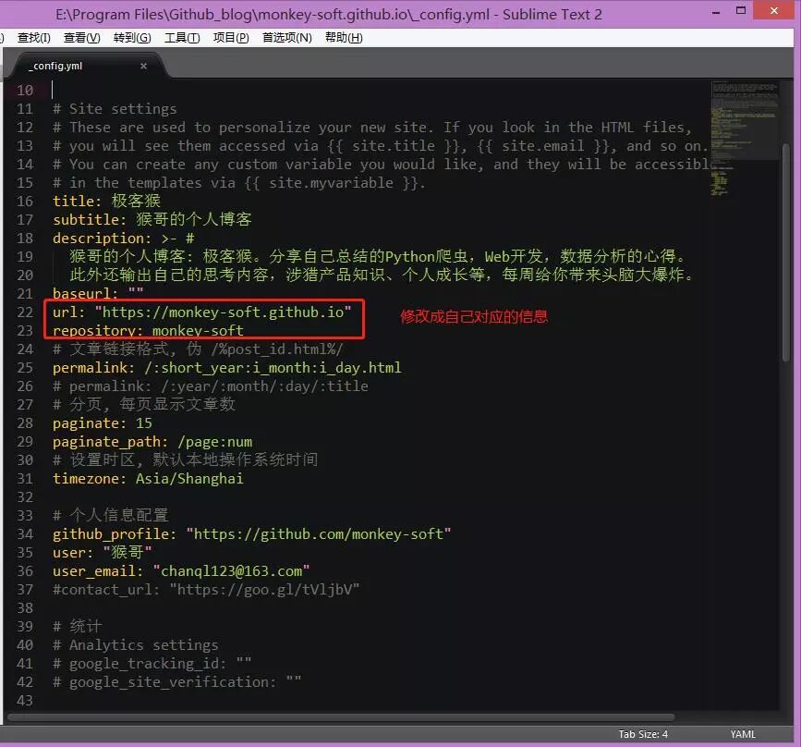Open the 查看(V) menu
Image resolution: width=801 pixels, height=747 pixels.
[81, 37]
